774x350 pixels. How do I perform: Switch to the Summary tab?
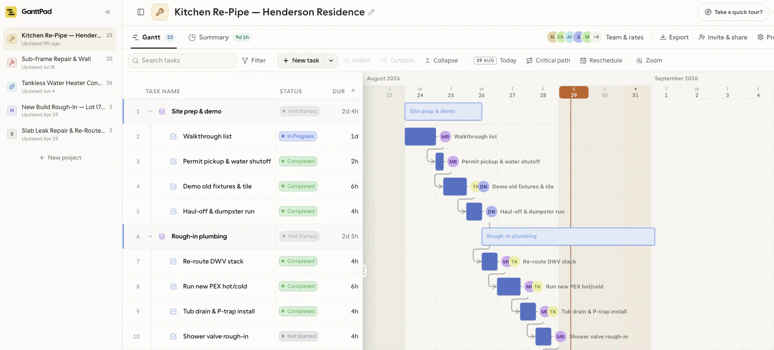click(220, 37)
